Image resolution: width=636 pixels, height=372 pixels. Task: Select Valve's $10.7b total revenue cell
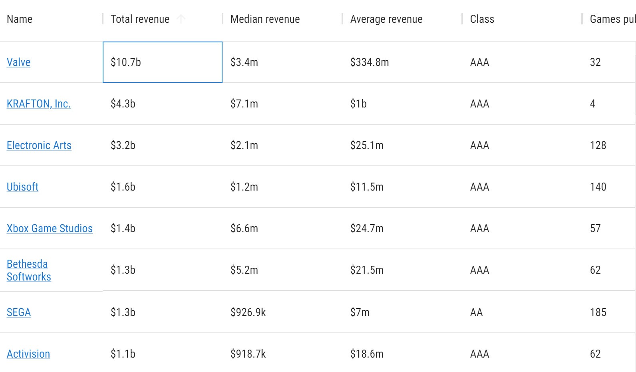click(x=162, y=62)
